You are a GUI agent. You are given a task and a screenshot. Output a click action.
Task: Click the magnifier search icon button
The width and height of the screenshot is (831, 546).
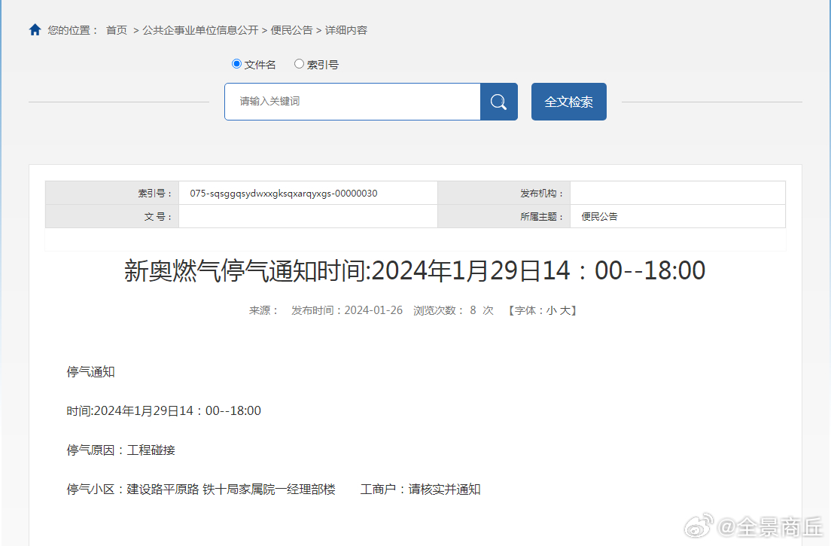pyautogui.click(x=499, y=102)
